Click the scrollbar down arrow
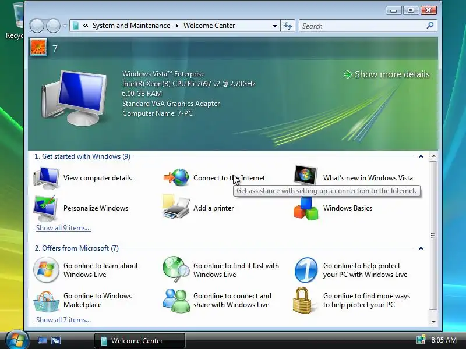 click(x=433, y=322)
